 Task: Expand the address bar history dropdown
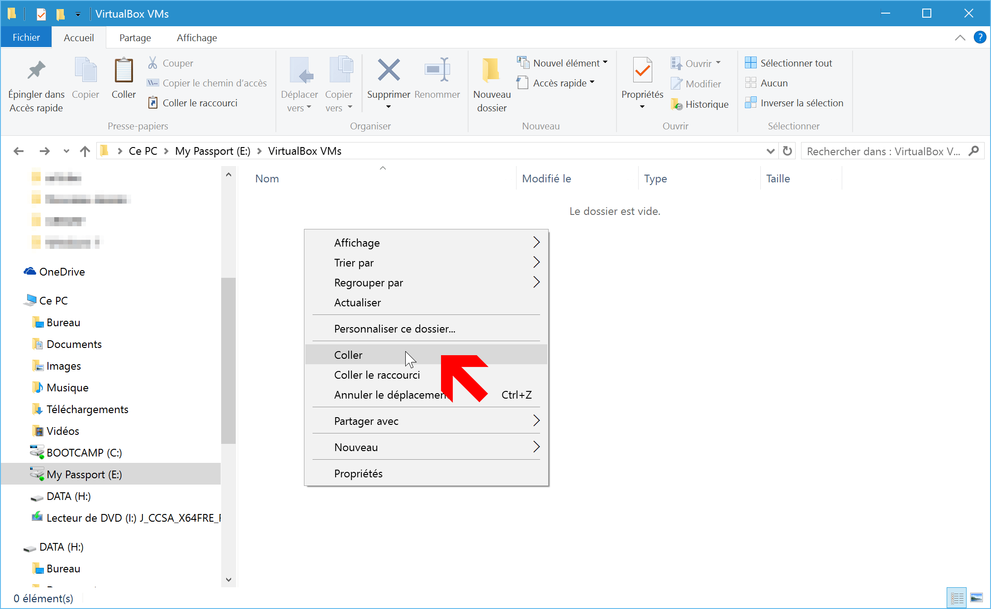pyautogui.click(x=770, y=151)
